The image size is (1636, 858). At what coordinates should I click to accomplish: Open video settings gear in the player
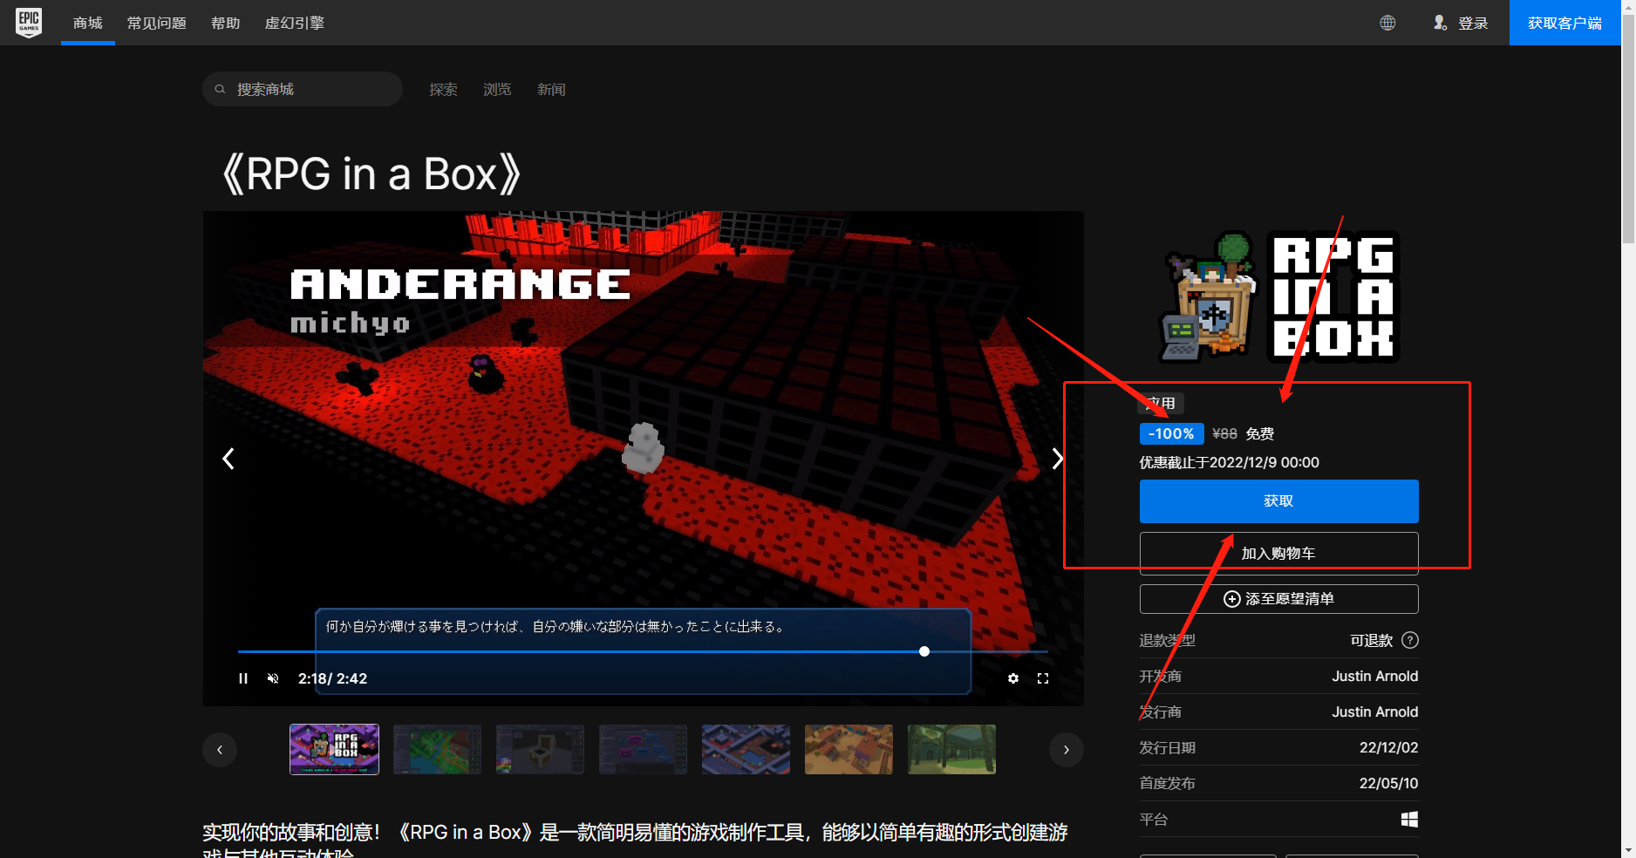click(1012, 678)
